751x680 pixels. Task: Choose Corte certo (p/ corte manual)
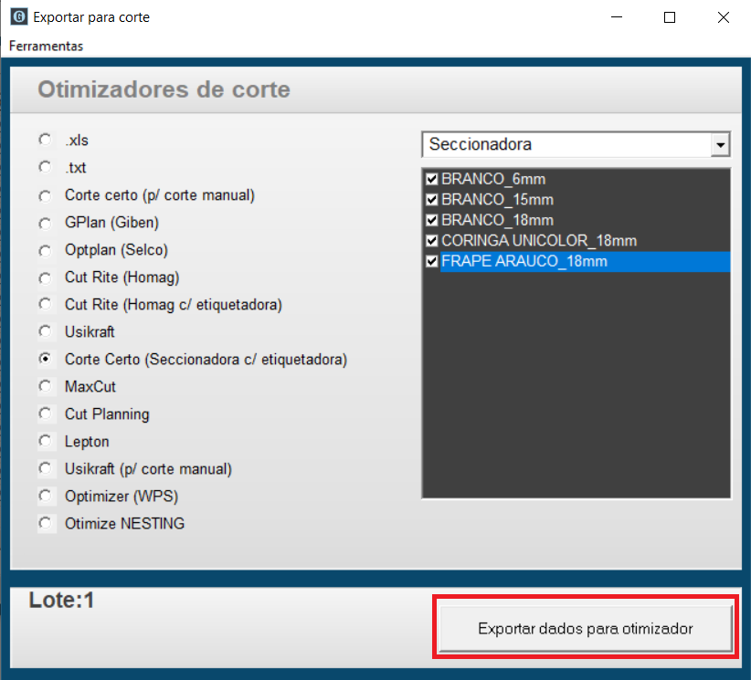[x=46, y=194]
